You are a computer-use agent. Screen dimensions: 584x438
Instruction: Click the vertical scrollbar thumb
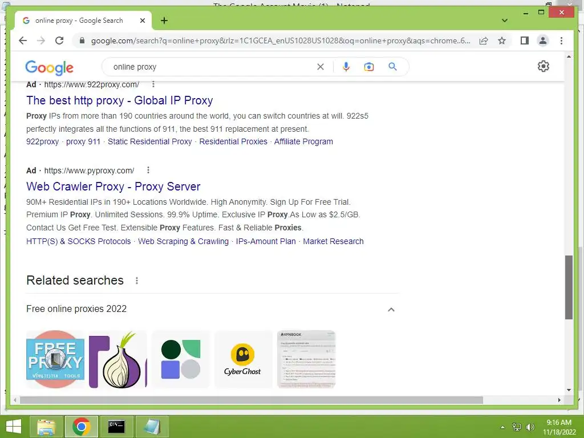click(569, 287)
